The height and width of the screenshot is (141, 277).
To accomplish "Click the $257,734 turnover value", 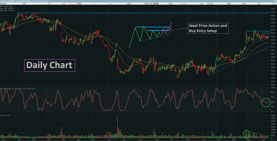I will coord(148,4).
